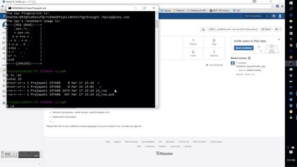The height and width of the screenshot is (167, 297).
Task: Click the MINGW64 terminal title bar icon
Action: click(x=10, y=8)
